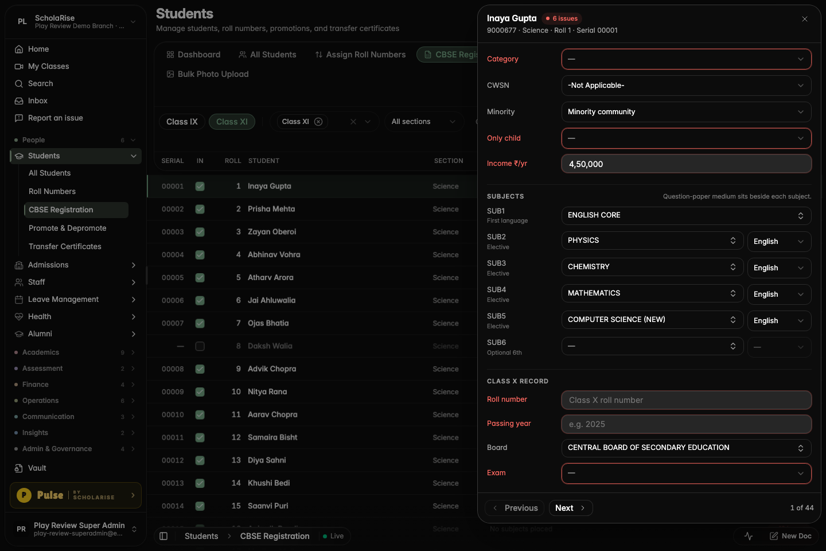Click the Leave Management calendar icon
Screen dimensions: 826x551
point(19,300)
